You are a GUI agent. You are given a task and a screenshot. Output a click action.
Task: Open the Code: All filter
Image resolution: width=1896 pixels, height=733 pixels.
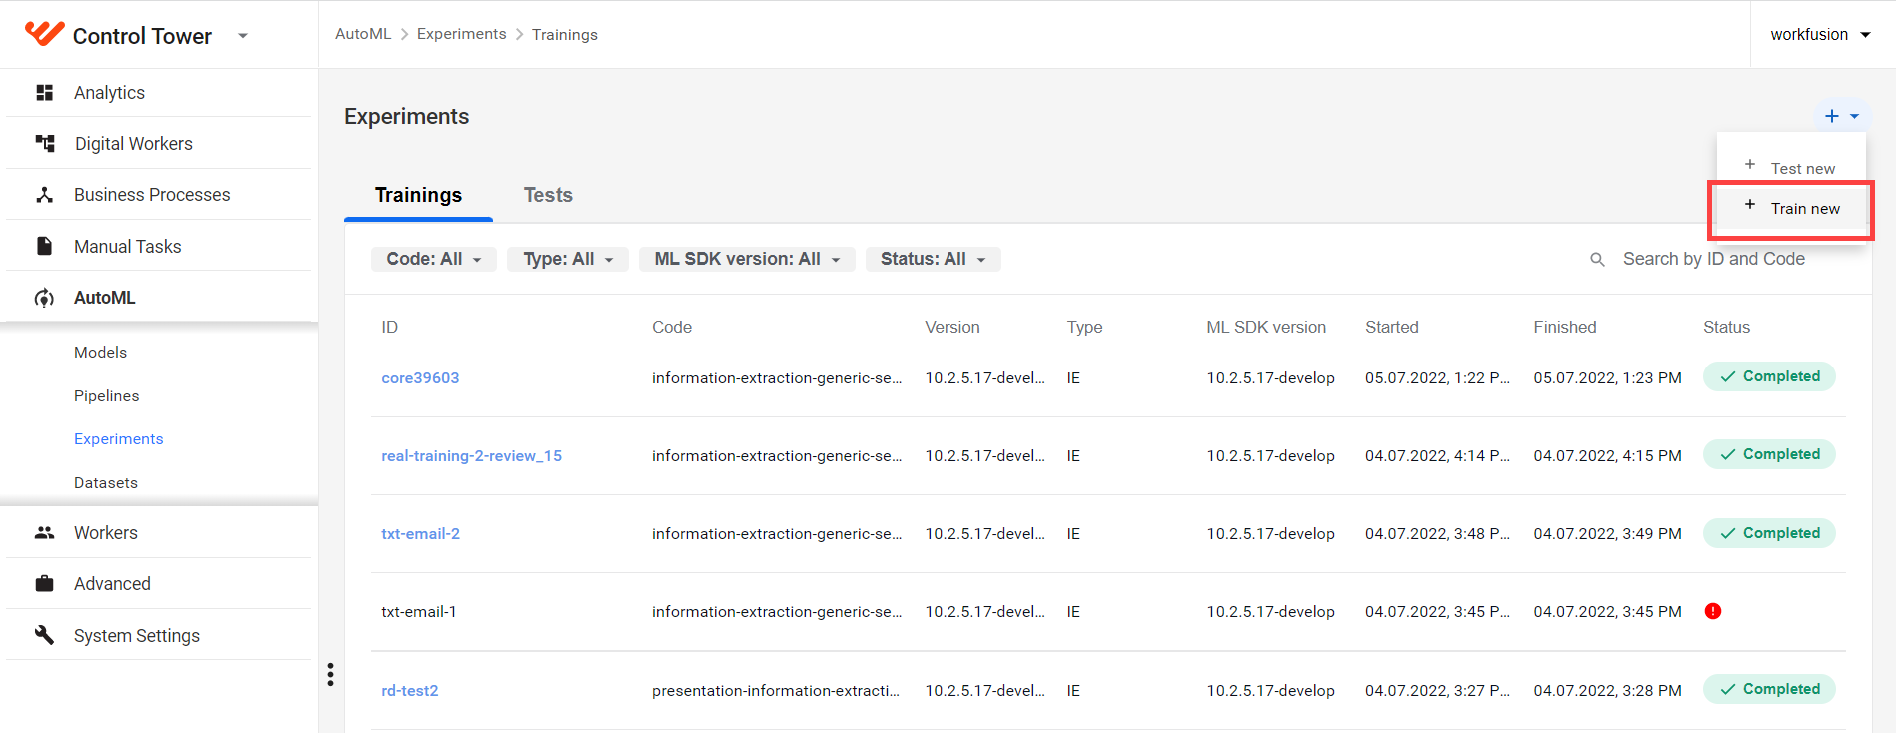pos(434,260)
